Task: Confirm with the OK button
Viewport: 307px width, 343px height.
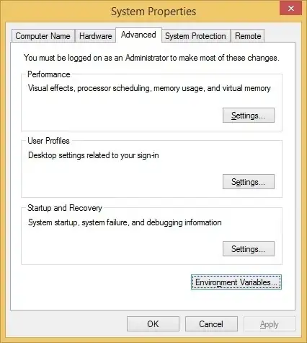Action: [x=153, y=324]
